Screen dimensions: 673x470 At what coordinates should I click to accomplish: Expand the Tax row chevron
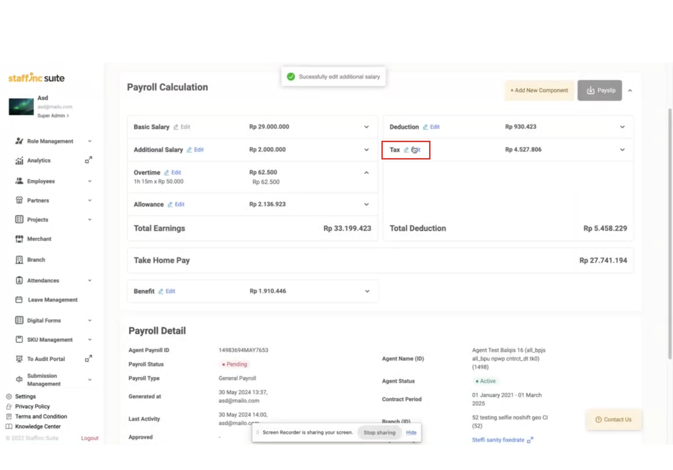coord(622,150)
